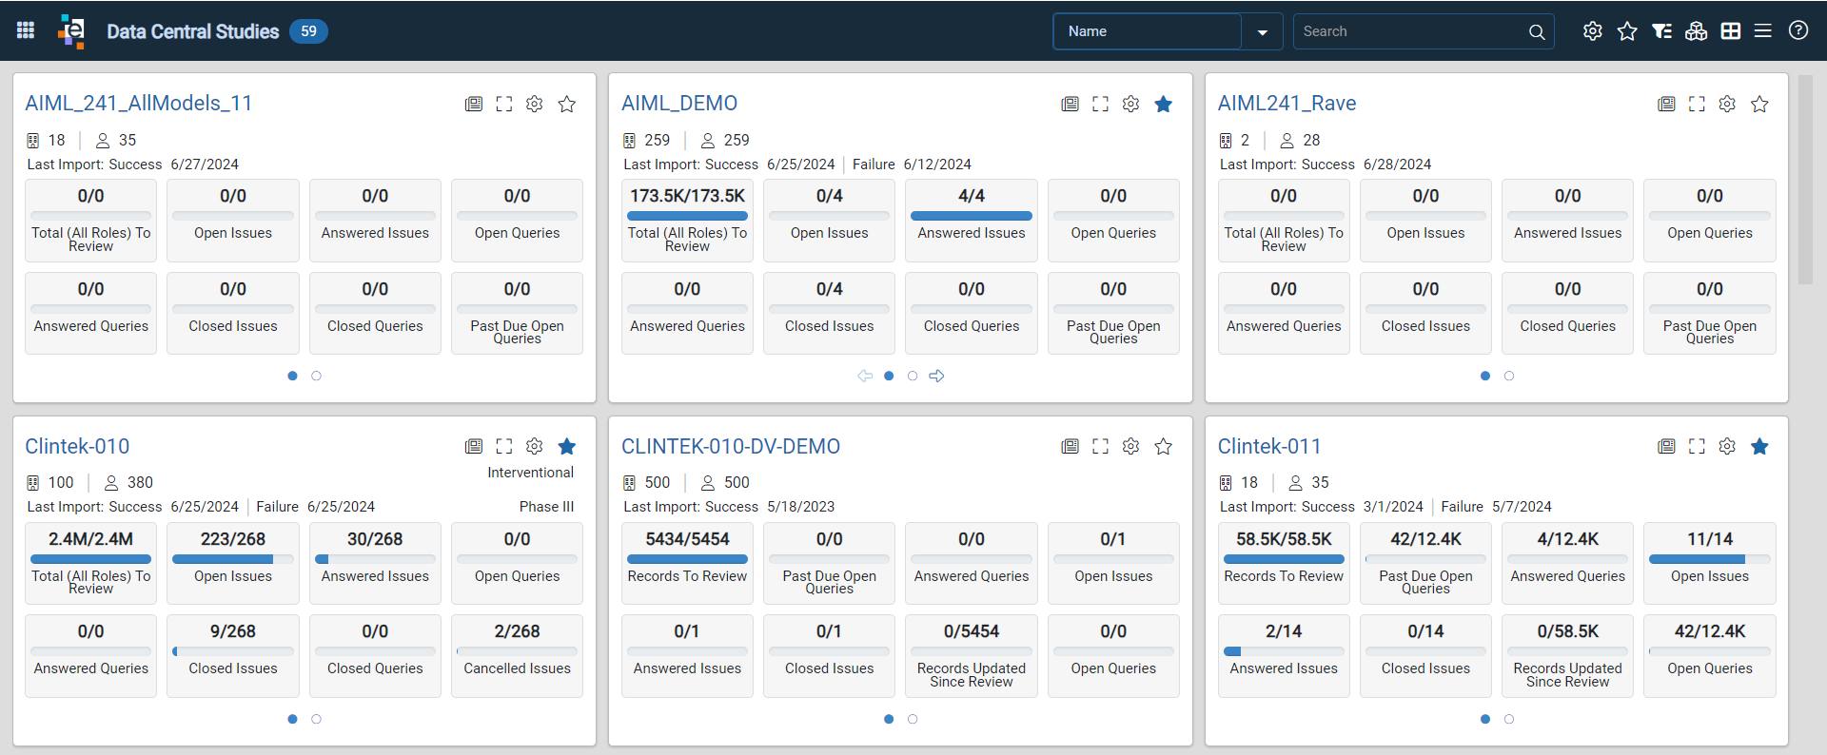This screenshot has height=755, width=1827.
Task: Unfavorite the AIML_DEMO study star
Action: [x=1163, y=104]
